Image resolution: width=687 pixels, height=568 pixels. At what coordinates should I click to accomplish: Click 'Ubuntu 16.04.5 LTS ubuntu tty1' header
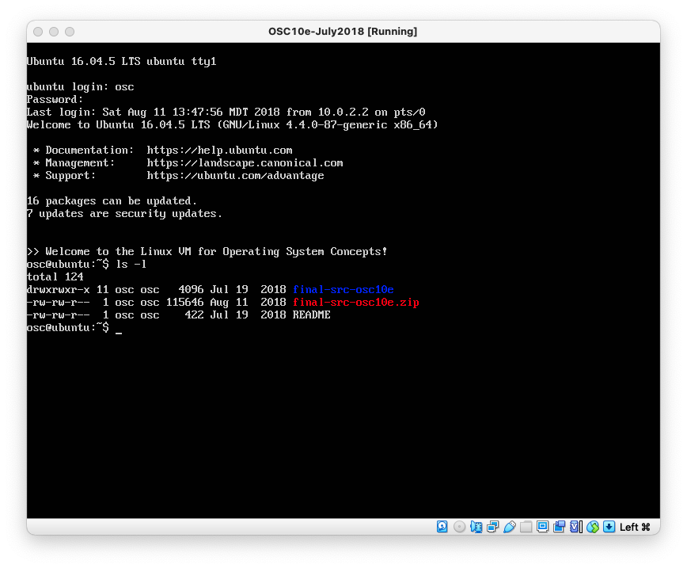(x=121, y=62)
